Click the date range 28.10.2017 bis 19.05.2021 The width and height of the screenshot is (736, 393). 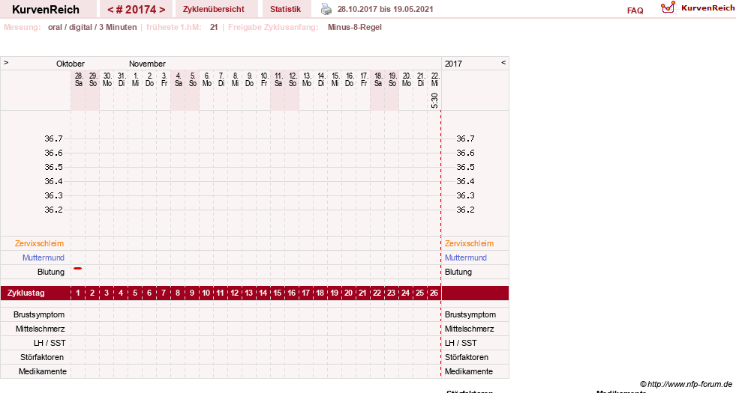pyautogui.click(x=386, y=9)
